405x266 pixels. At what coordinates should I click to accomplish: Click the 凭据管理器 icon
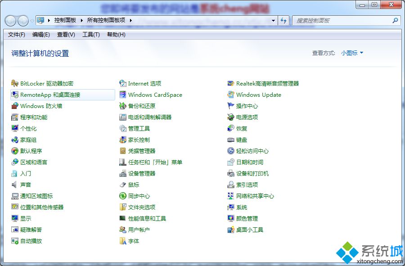pyautogui.click(x=123, y=151)
